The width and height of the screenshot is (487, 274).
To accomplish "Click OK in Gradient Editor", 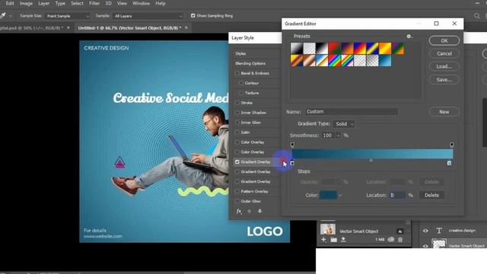I will click(444, 40).
